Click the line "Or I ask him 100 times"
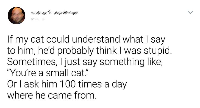Viewport: 200px width, 108px height. coord(67,84)
